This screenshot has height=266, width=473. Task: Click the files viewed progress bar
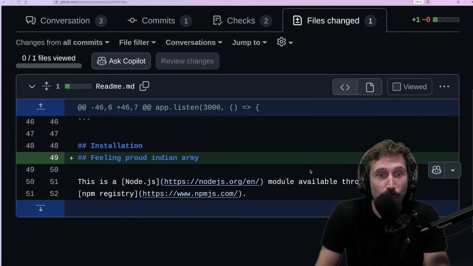coord(49,66)
